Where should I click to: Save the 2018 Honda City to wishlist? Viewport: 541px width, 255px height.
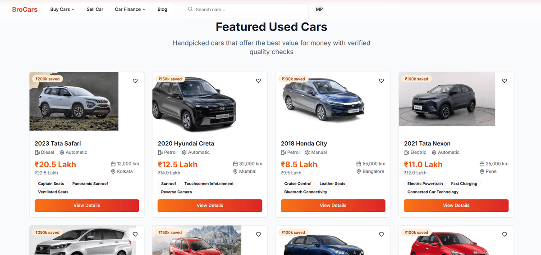coord(381,81)
